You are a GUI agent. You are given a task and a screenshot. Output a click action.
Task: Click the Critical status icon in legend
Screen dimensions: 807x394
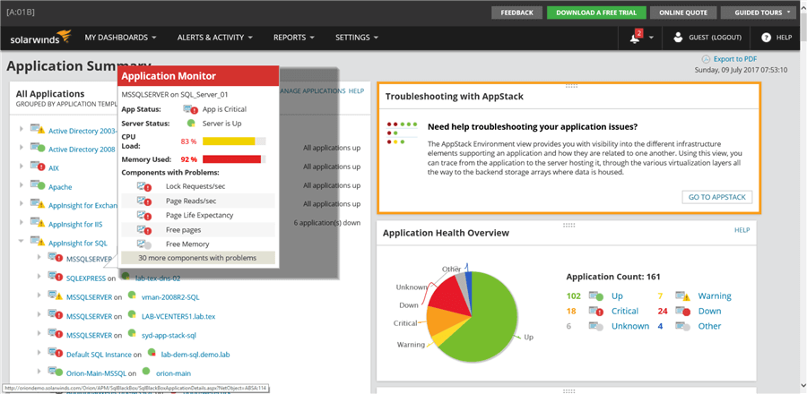click(x=596, y=312)
